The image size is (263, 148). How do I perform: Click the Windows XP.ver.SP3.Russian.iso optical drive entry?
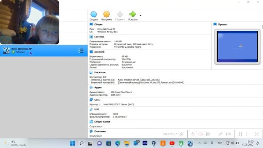[151, 83]
